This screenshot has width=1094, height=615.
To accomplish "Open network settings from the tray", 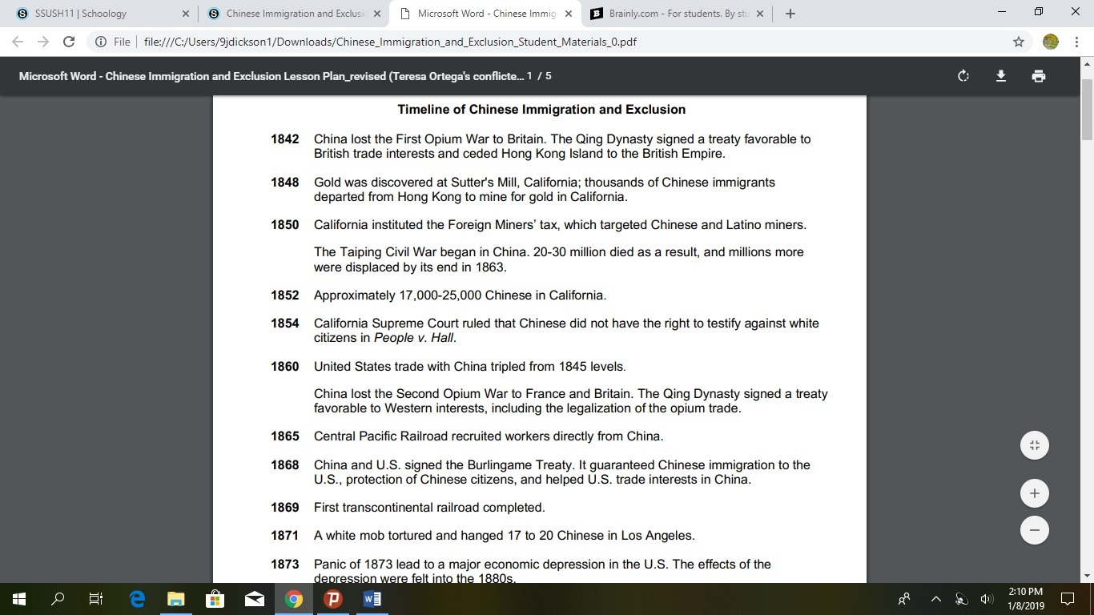I will click(x=961, y=599).
